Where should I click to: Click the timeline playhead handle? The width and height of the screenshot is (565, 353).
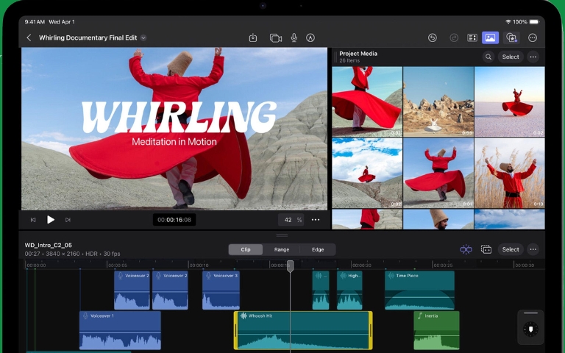(290, 266)
